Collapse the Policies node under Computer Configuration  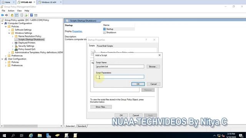[6, 26]
